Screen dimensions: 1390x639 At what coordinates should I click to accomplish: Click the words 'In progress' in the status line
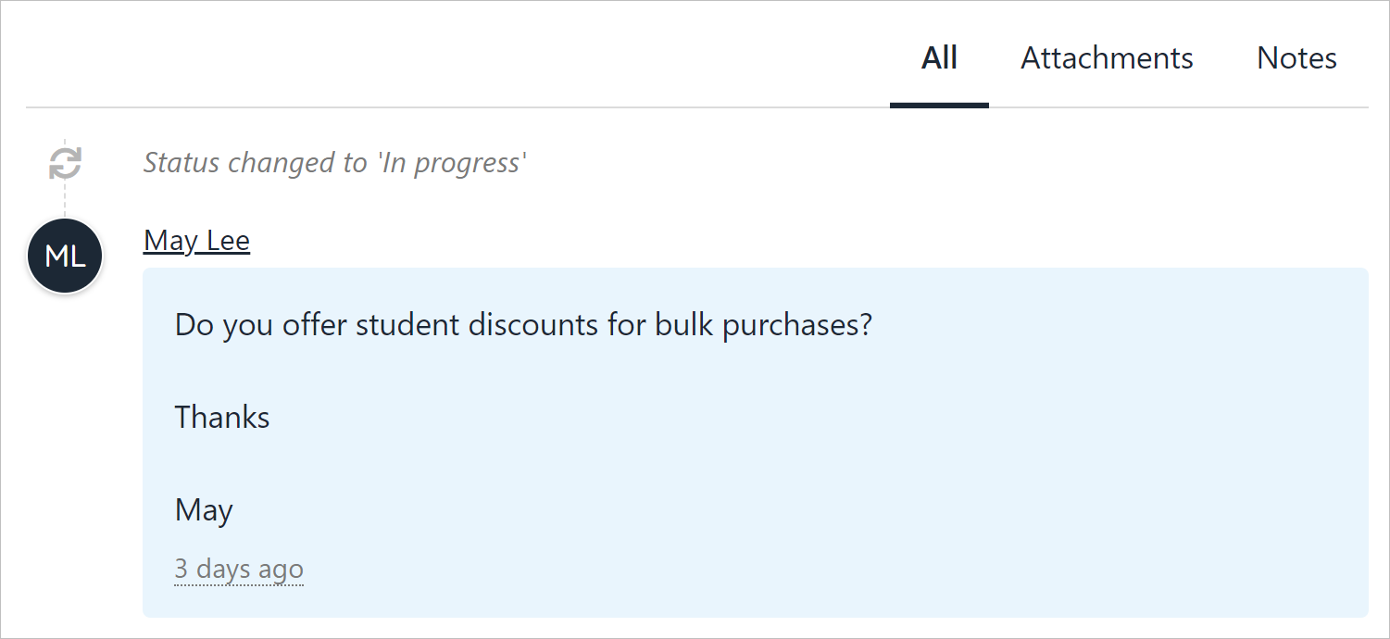tap(452, 163)
